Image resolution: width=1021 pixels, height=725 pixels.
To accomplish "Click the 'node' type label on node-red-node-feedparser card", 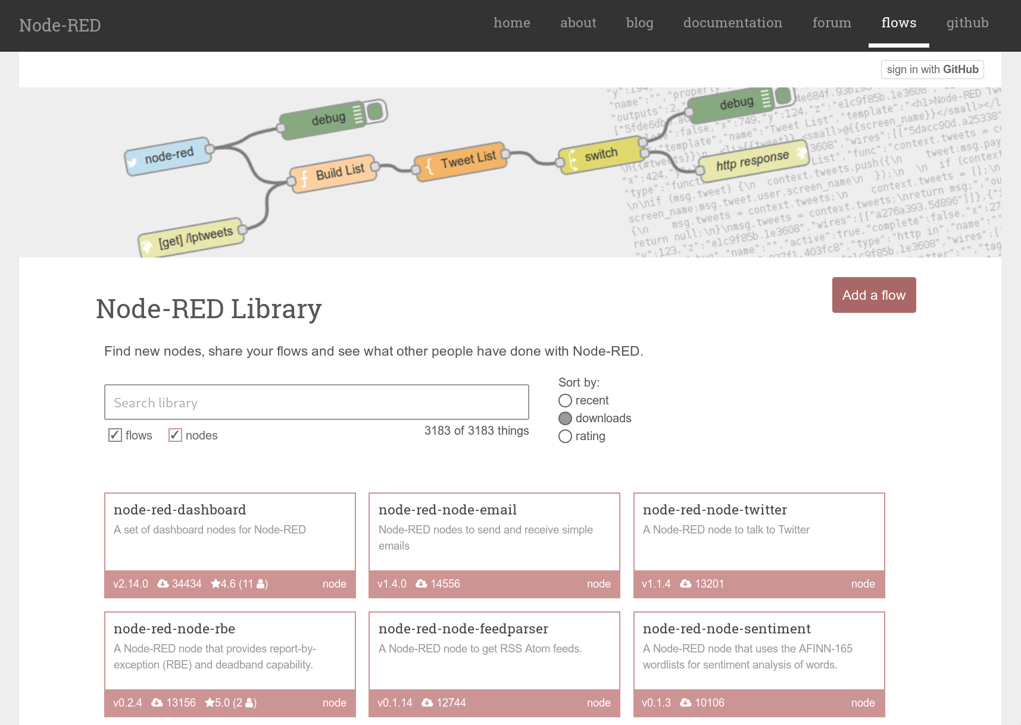I will pyautogui.click(x=599, y=703).
